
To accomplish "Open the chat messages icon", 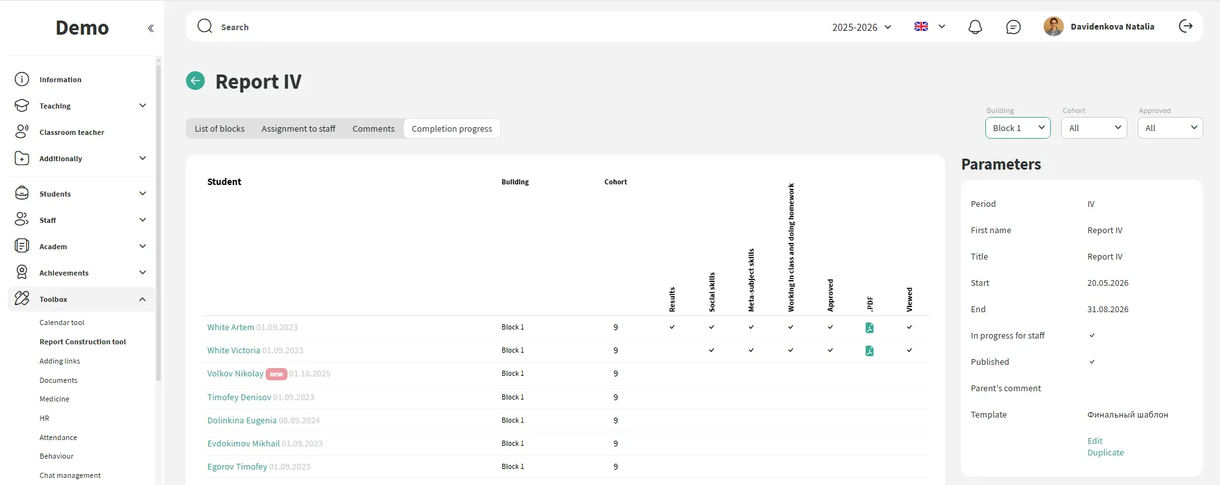I will tap(1013, 27).
